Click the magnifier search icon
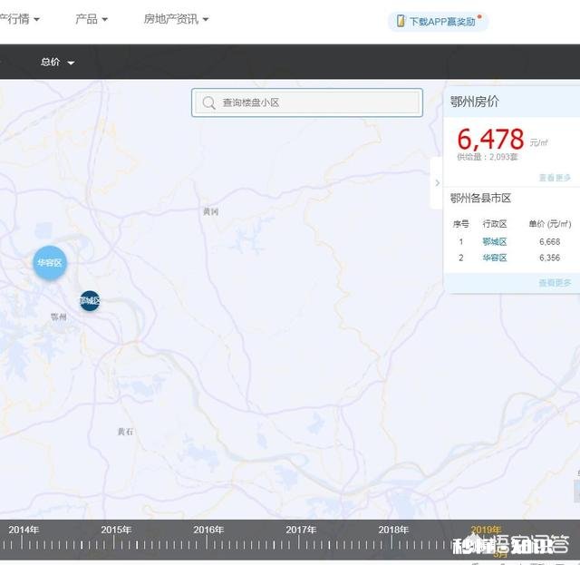Viewport: 580px width, 565px height. point(208,102)
